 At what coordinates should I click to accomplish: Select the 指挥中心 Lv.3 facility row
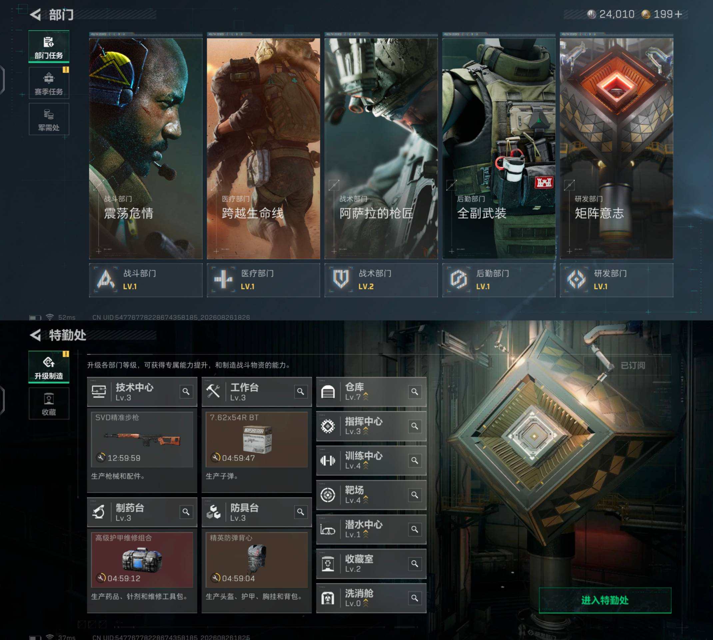(x=371, y=426)
